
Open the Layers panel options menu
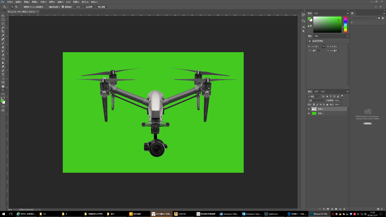(x=347, y=92)
